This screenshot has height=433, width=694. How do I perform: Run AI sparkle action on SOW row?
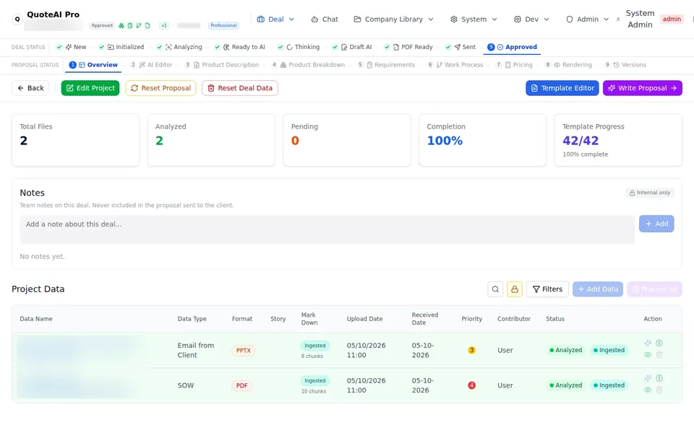[x=648, y=378]
